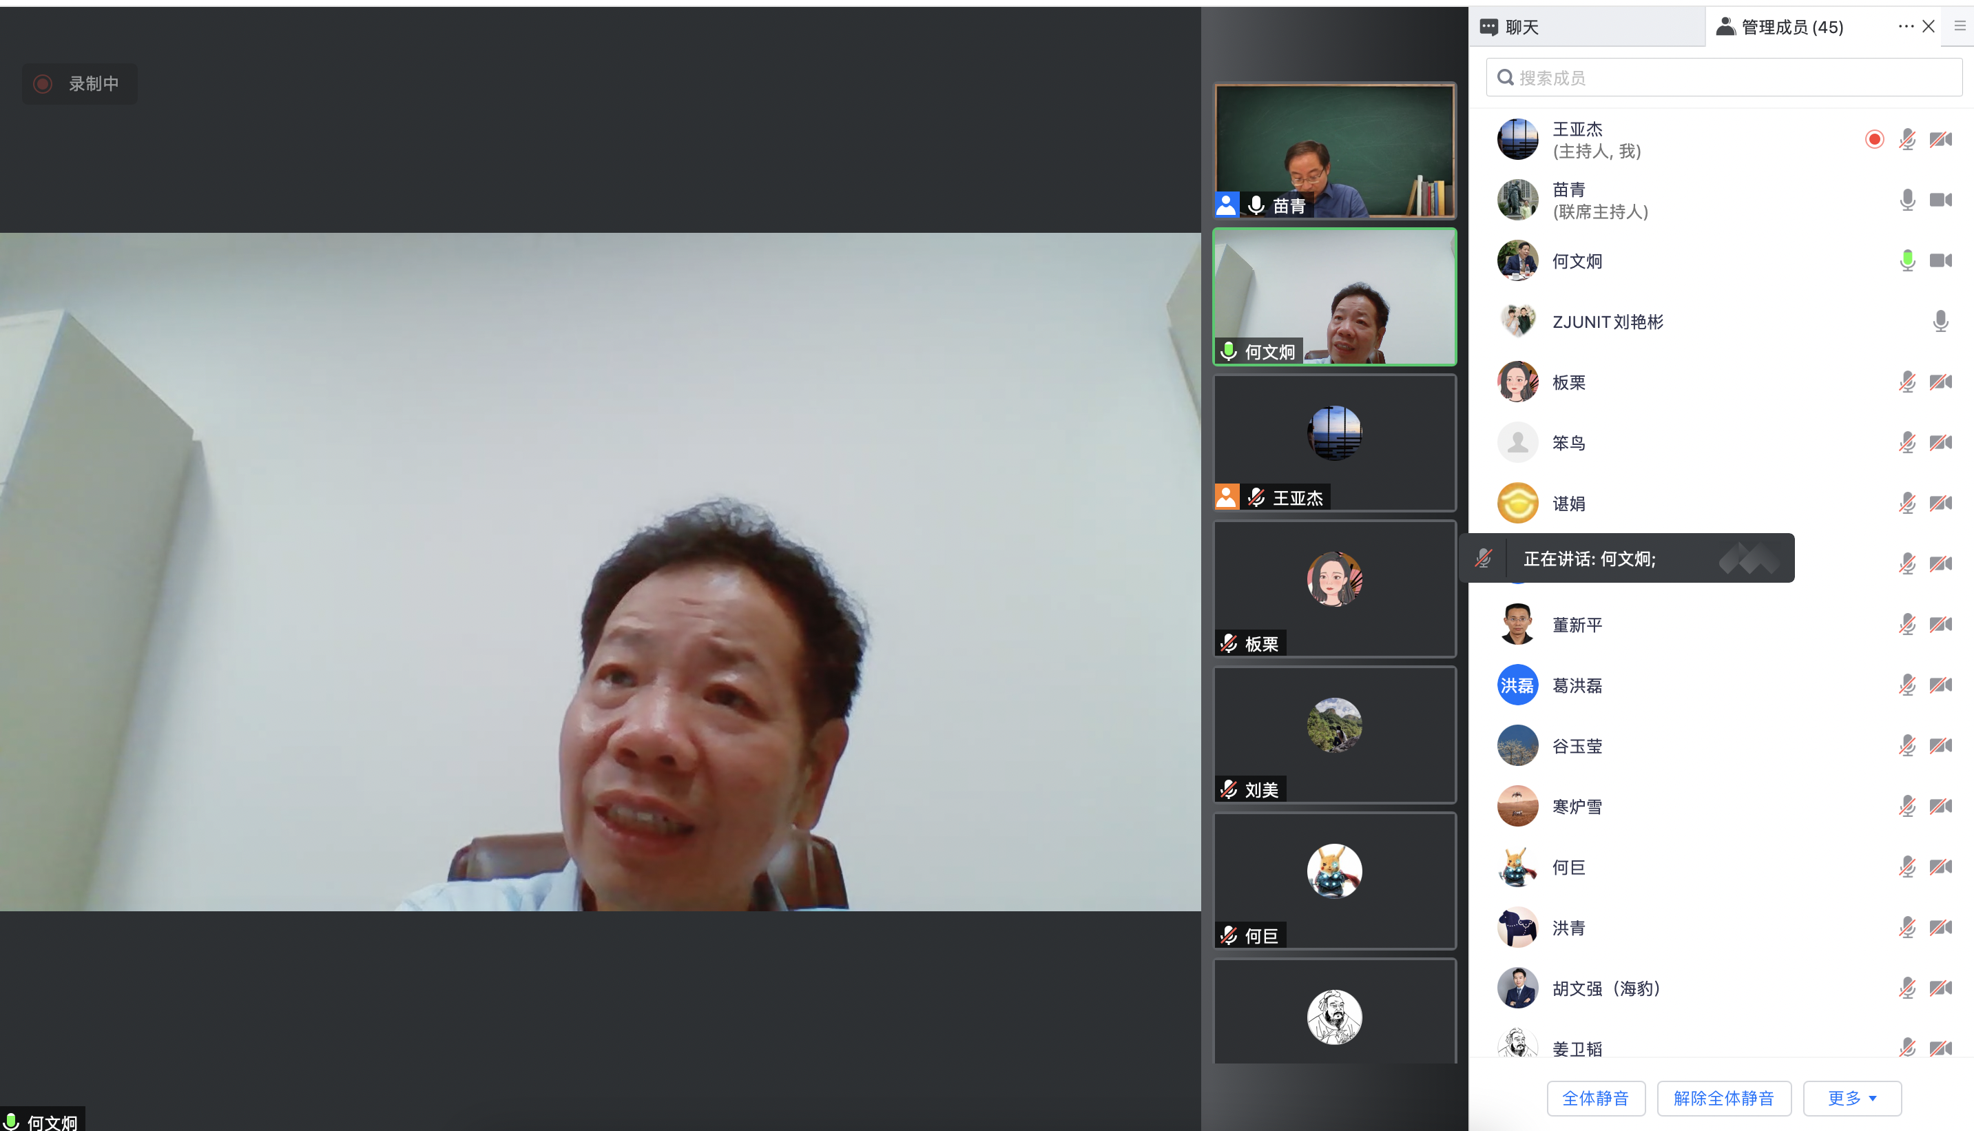Mute 苗青's microphone in member list
The image size is (1974, 1131).
(x=1907, y=200)
